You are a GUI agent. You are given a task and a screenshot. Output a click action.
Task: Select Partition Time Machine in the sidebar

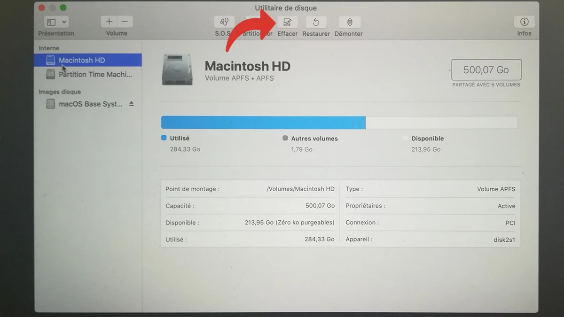(x=88, y=74)
